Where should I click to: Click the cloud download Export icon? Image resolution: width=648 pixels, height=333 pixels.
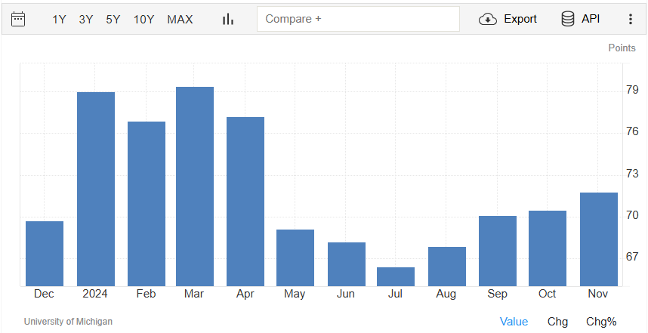point(488,19)
